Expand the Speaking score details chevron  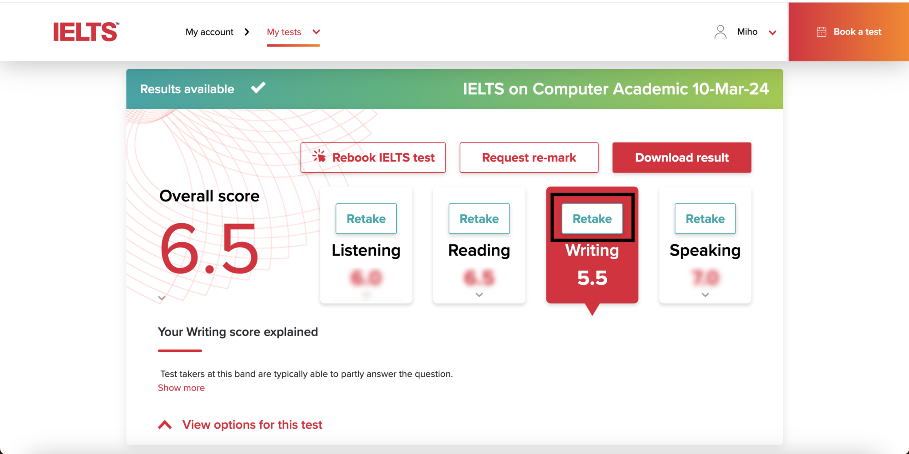(x=705, y=294)
